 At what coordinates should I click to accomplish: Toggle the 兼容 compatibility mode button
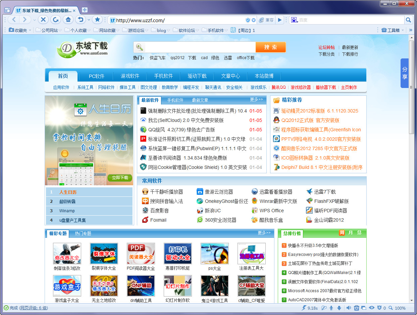[266, 20]
